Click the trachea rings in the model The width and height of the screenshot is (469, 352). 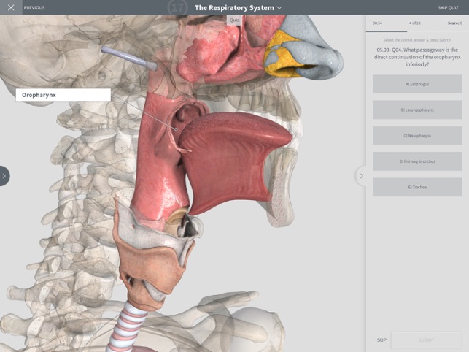[127, 328]
